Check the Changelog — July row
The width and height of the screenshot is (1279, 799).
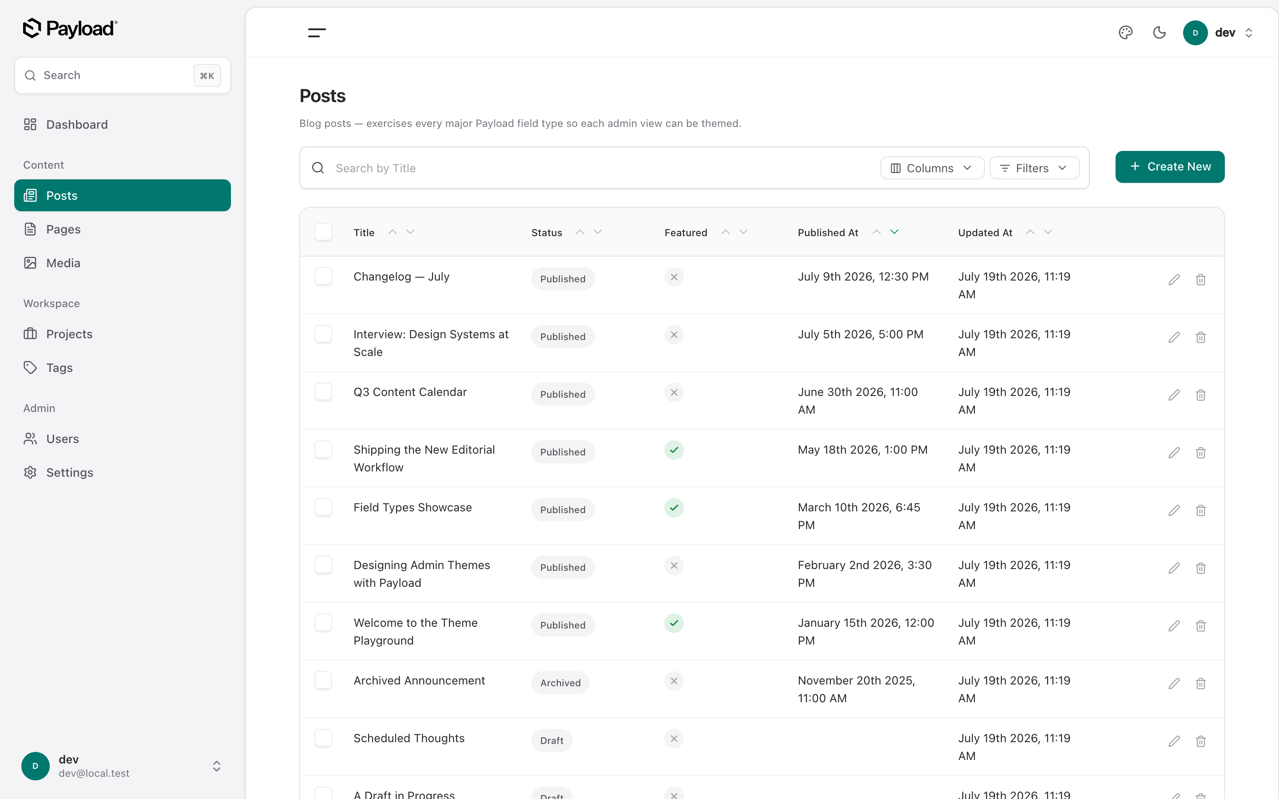click(x=323, y=277)
